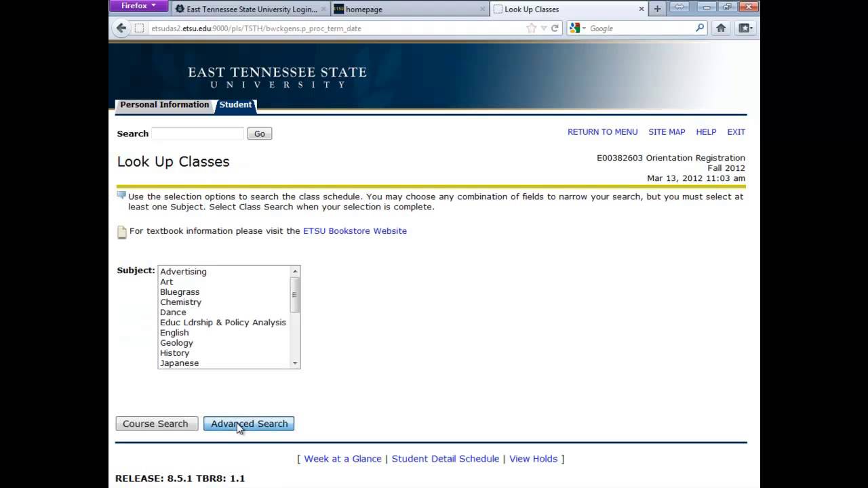868x488 pixels.
Task: Reload the current page
Action: pos(555,28)
